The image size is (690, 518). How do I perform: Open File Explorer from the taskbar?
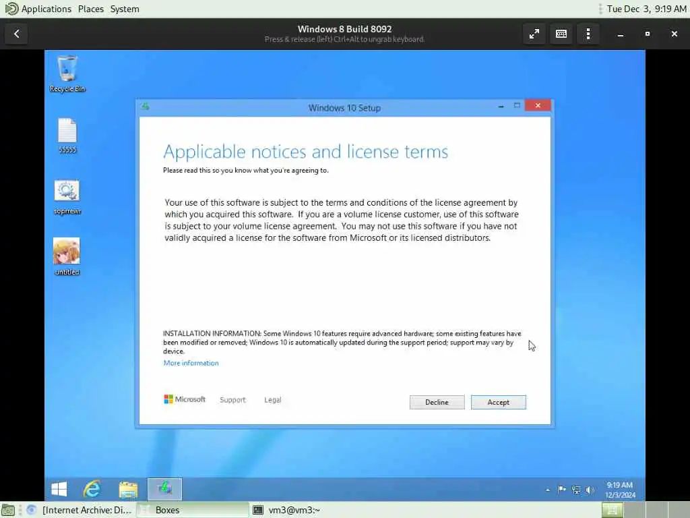click(x=128, y=489)
